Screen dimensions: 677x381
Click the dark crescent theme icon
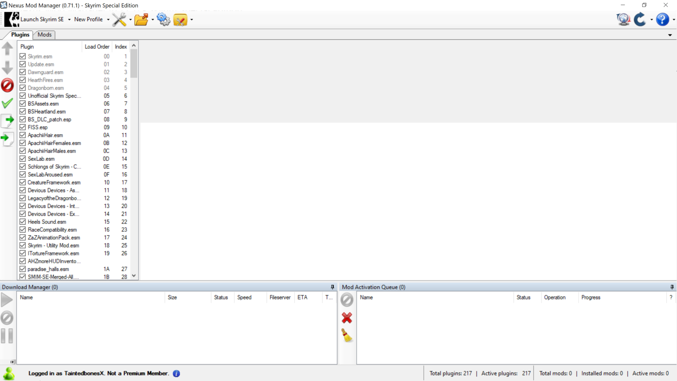tap(640, 19)
